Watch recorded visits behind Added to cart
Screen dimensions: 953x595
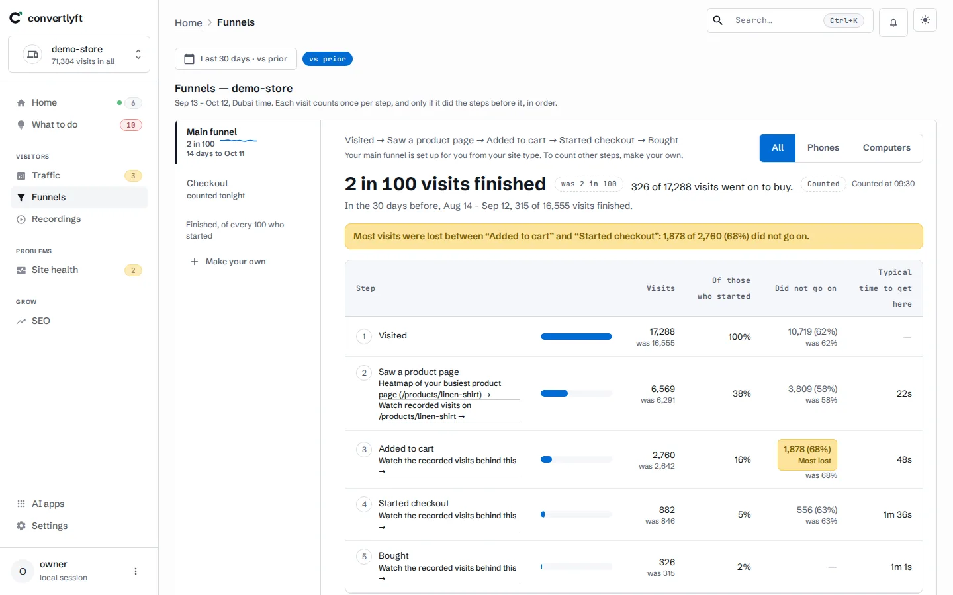(x=447, y=466)
